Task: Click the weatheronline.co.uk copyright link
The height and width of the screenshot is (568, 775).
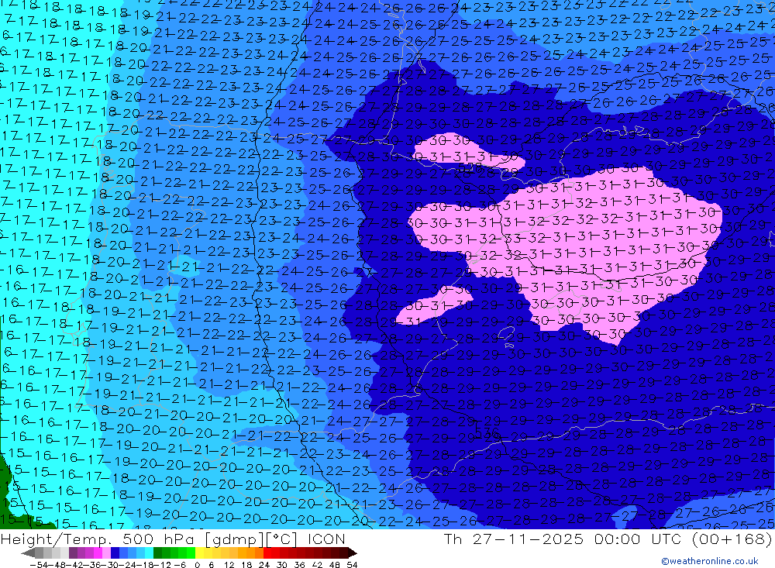Action: 710,561
